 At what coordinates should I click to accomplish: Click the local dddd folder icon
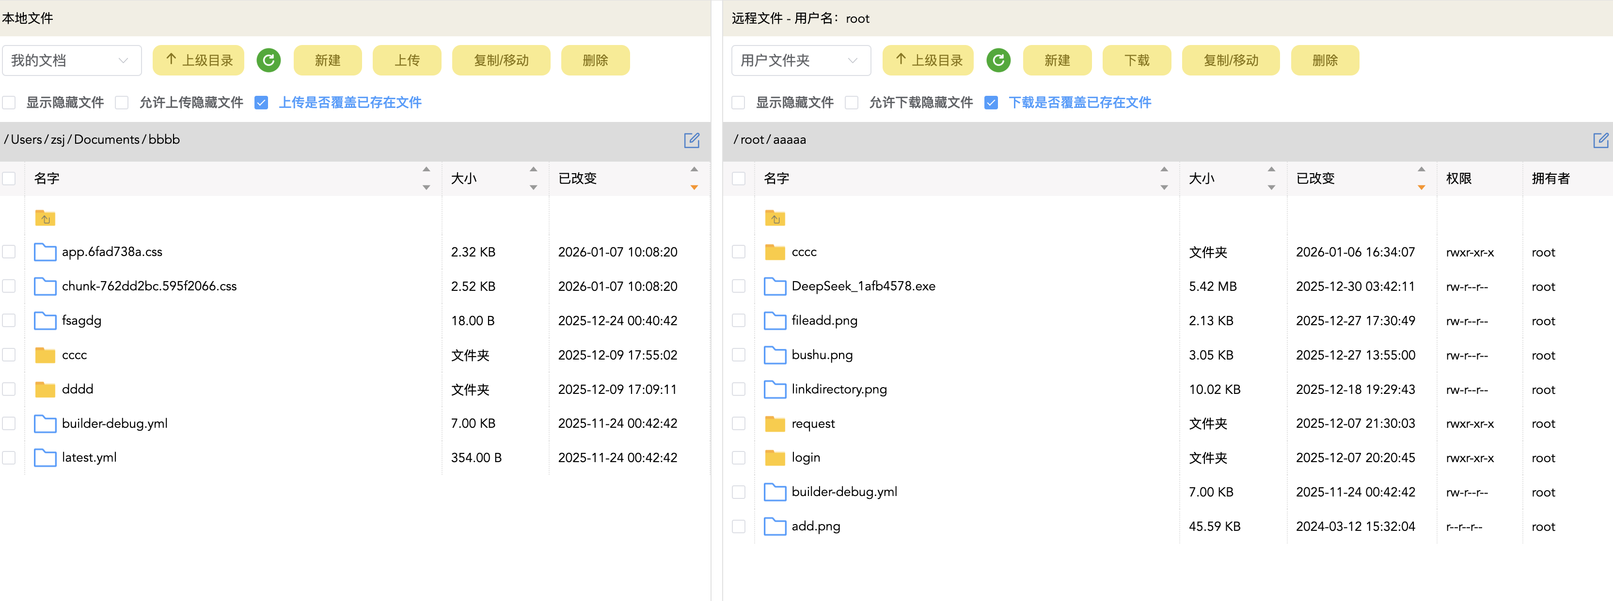click(x=45, y=389)
